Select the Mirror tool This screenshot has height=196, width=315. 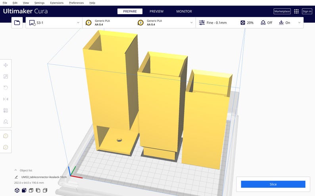pos(6,99)
